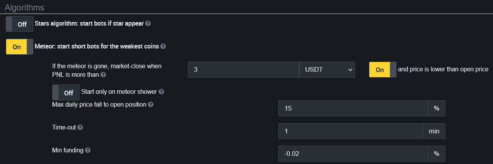493x164 pixels.
Task: Disable the price lower than open price toggle
Action: coord(382,70)
